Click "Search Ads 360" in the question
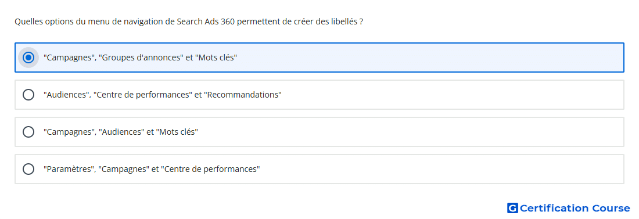Screen dimensions: 639x219 coord(206,21)
